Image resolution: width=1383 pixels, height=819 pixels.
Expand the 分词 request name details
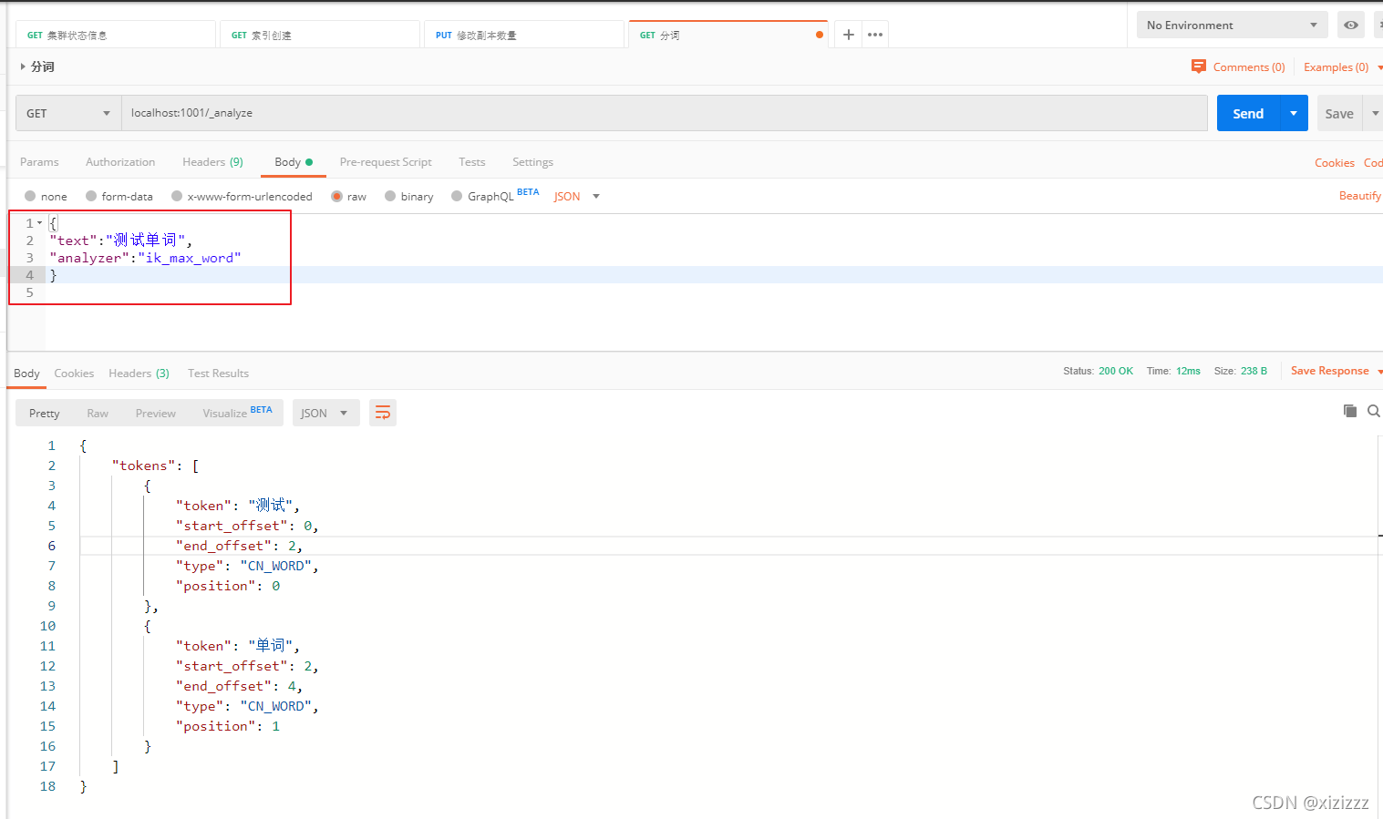click(x=23, y=67)
